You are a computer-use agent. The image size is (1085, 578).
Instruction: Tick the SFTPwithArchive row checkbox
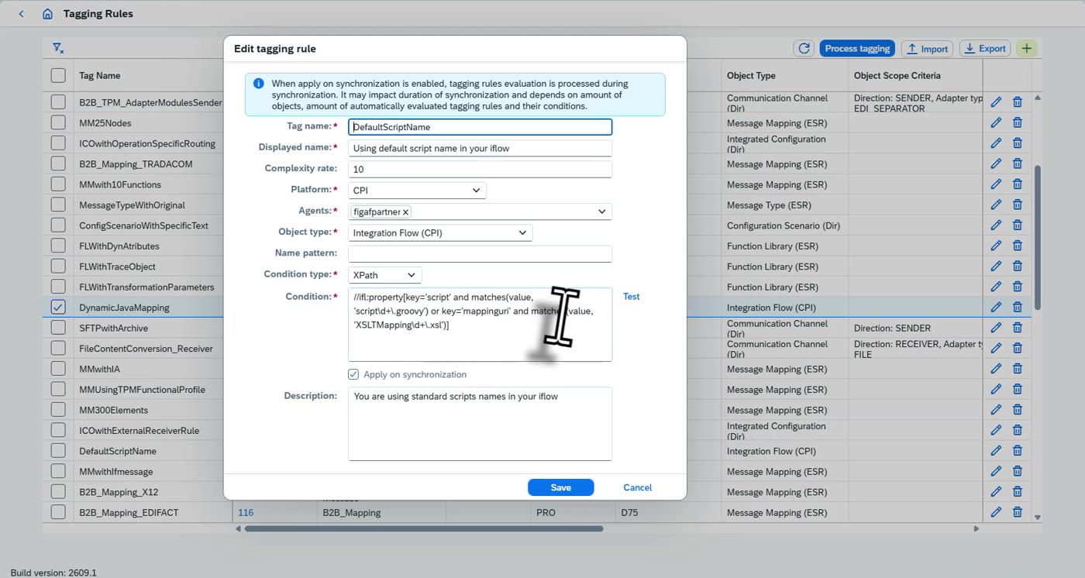(58, 328)
